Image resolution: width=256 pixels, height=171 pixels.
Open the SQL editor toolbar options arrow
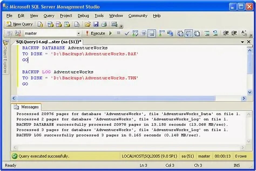[251, 35]
